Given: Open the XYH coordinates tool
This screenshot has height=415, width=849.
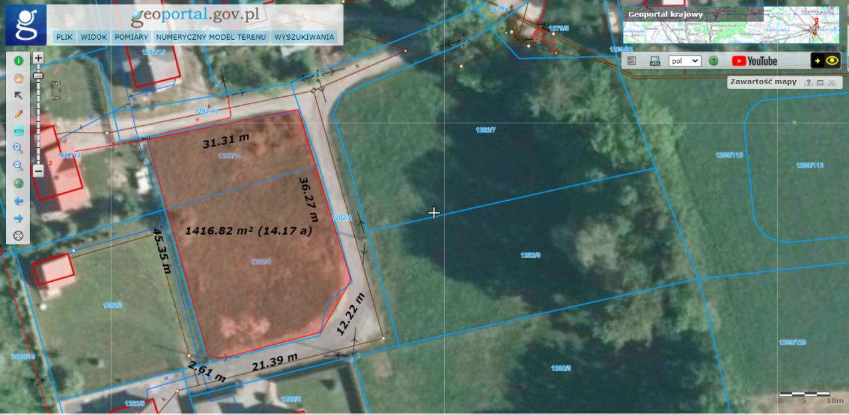Looking at the screenshot, I should tap(19, 131).
